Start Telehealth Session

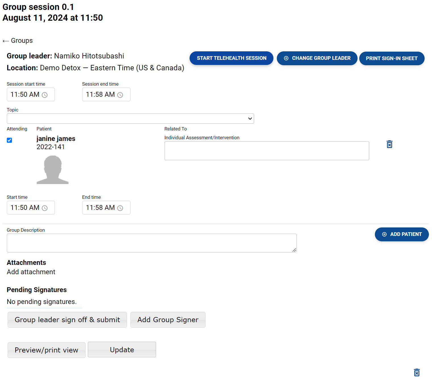point(231,58)
